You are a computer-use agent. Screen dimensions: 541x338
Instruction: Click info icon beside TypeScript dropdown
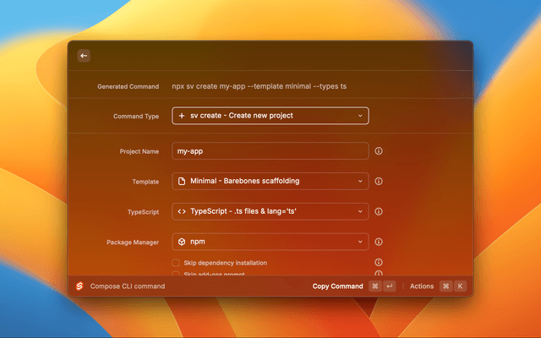[x=379, y=211]
